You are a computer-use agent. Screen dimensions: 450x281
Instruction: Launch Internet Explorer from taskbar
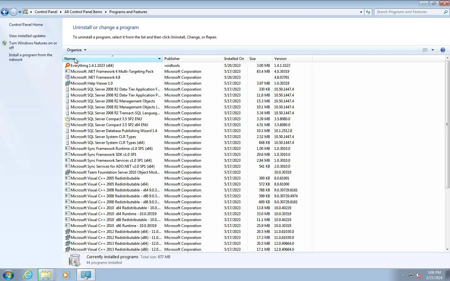pyautogui.click(x=28, y=275)
